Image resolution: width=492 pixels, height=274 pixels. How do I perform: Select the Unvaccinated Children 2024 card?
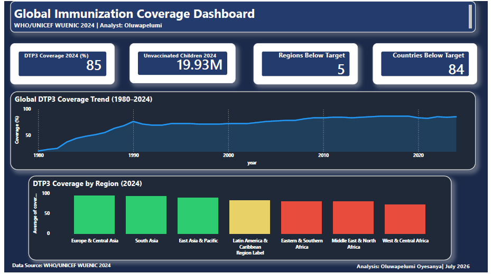(x=183, y=64)
